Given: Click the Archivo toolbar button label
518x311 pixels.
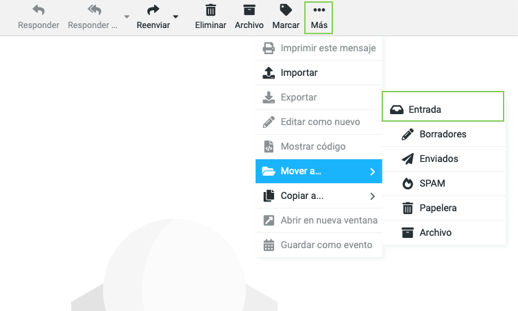Looking at the screenshot, I should pos(249,25).
